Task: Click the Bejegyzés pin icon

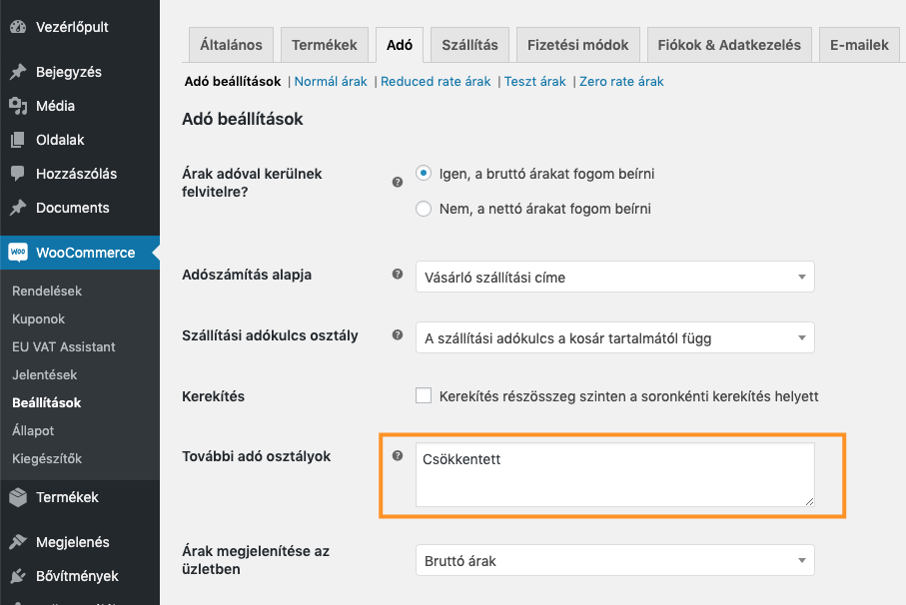Action: coord(18,72)
